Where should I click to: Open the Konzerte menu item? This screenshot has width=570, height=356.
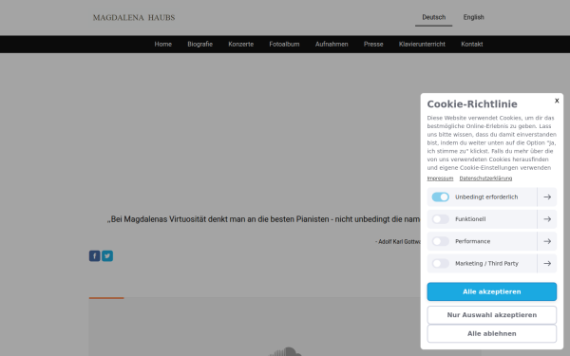(x=241, y=45)
